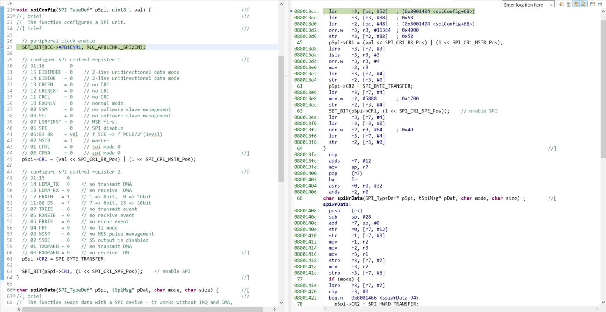
Task: Collapse the brief comment block at line 22
Action: (14, 16)
